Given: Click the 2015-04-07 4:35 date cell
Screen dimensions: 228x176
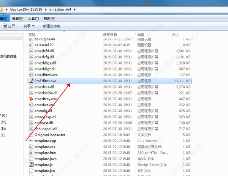Looking at the screenshot, I should pos(117,45).
